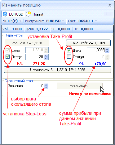This screenshot has height=145, width=115.
Task: Decrease the Скользящий стоп Значение step
Action: pos(46,87)
